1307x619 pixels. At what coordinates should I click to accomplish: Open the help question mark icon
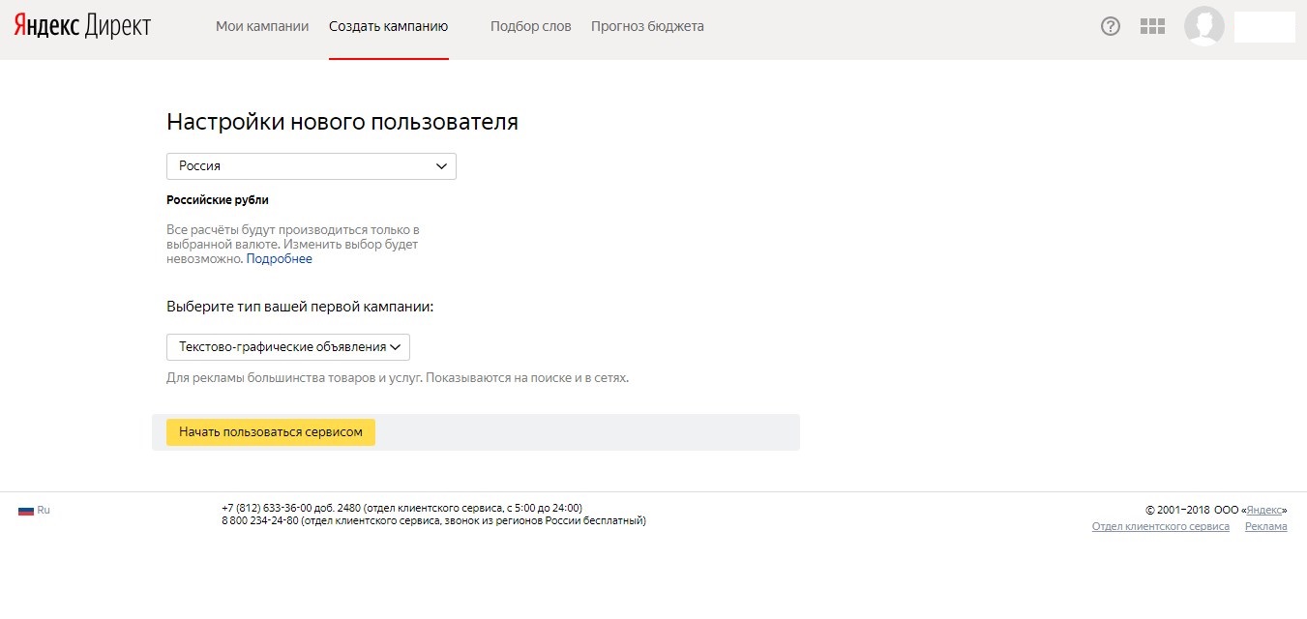(1111, 27)
